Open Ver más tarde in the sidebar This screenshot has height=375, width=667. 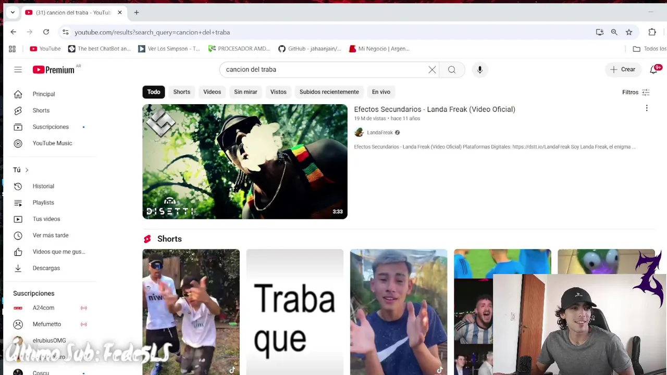tap(50, 235)
